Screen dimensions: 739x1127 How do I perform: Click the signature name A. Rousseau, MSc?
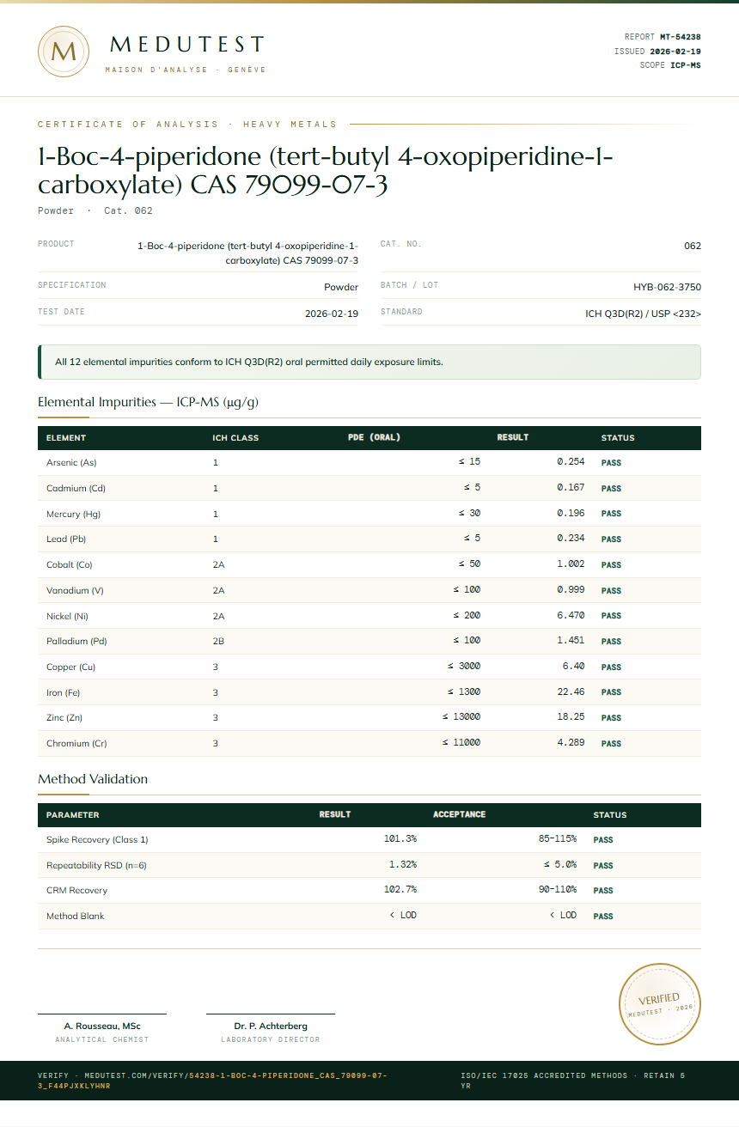102,1026
